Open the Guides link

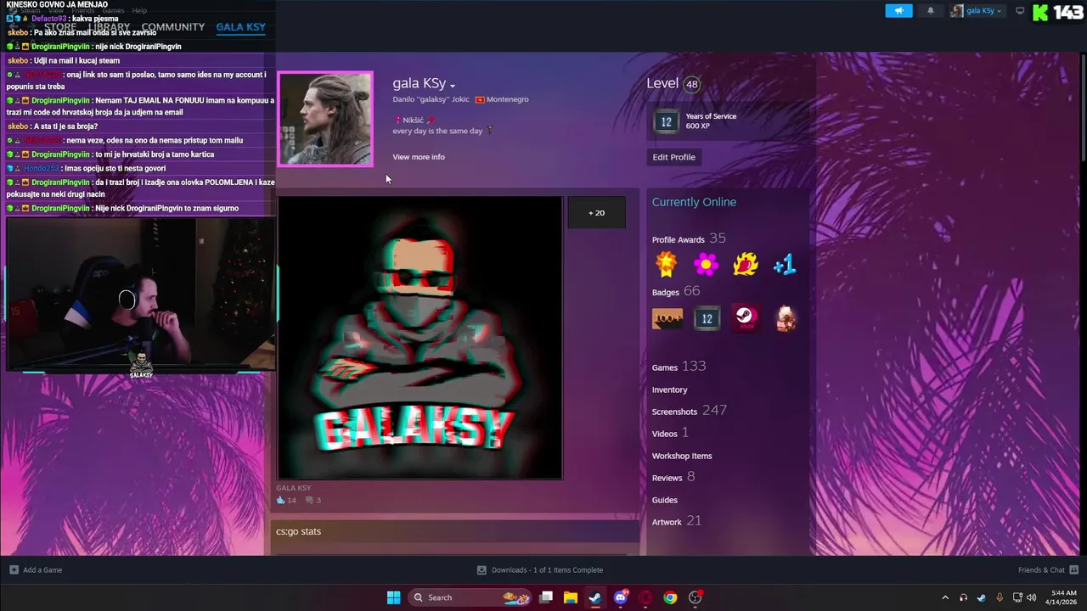click(x=664, y=500)
